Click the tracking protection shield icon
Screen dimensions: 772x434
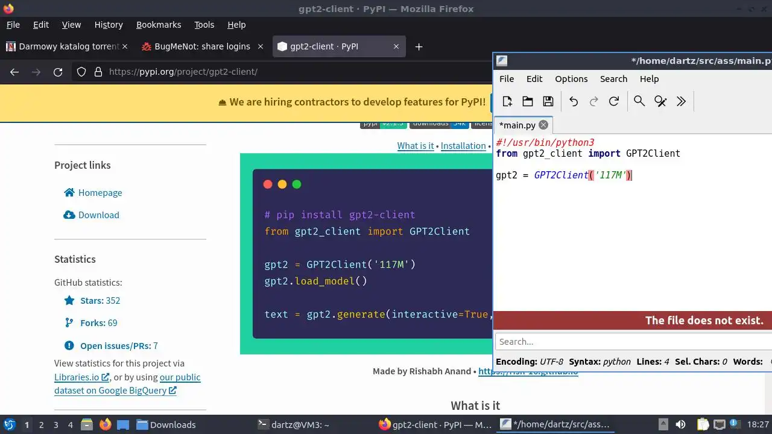click(81, 72)
